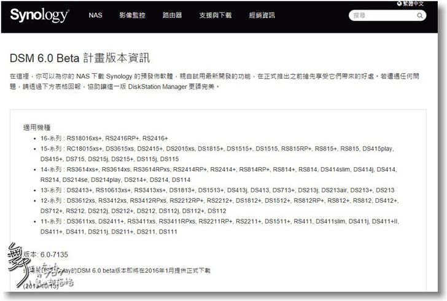This screenshot has width=447, height=301.
Task: Click the DS415+, DS715 continuation line
Action: coord(110,159)
